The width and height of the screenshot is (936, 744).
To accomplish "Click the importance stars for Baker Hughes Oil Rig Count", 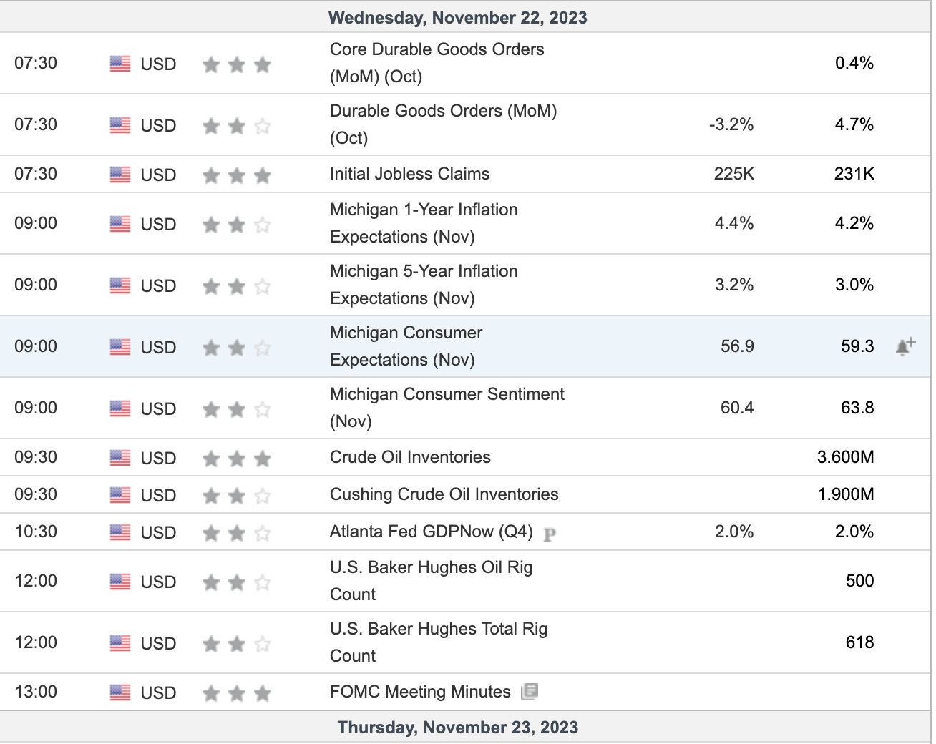I will [x=237, y=582].
